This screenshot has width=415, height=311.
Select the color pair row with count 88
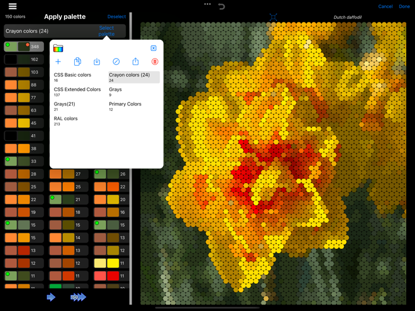pyautogui.click(x=24, y=85)
